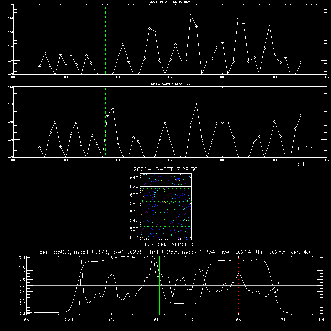Click the '640' label on the image's vertical axis
This screenshot has height=331, width=331.
coord(134,178)
